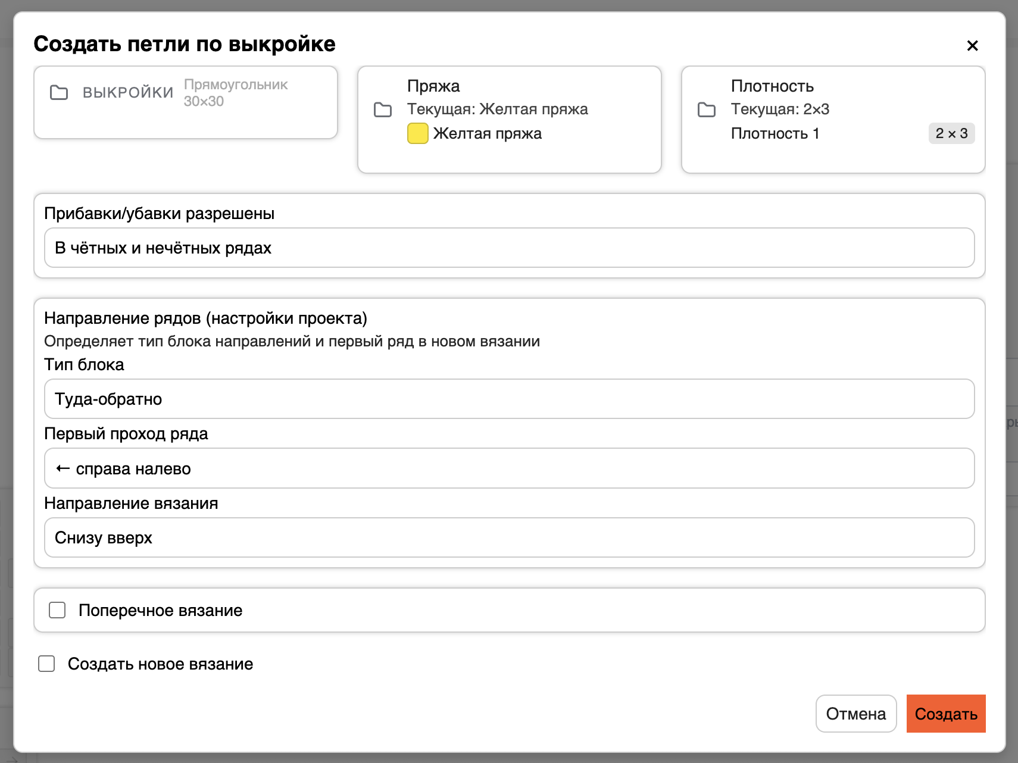Close the create stitches dialog with X

[972, 46]
